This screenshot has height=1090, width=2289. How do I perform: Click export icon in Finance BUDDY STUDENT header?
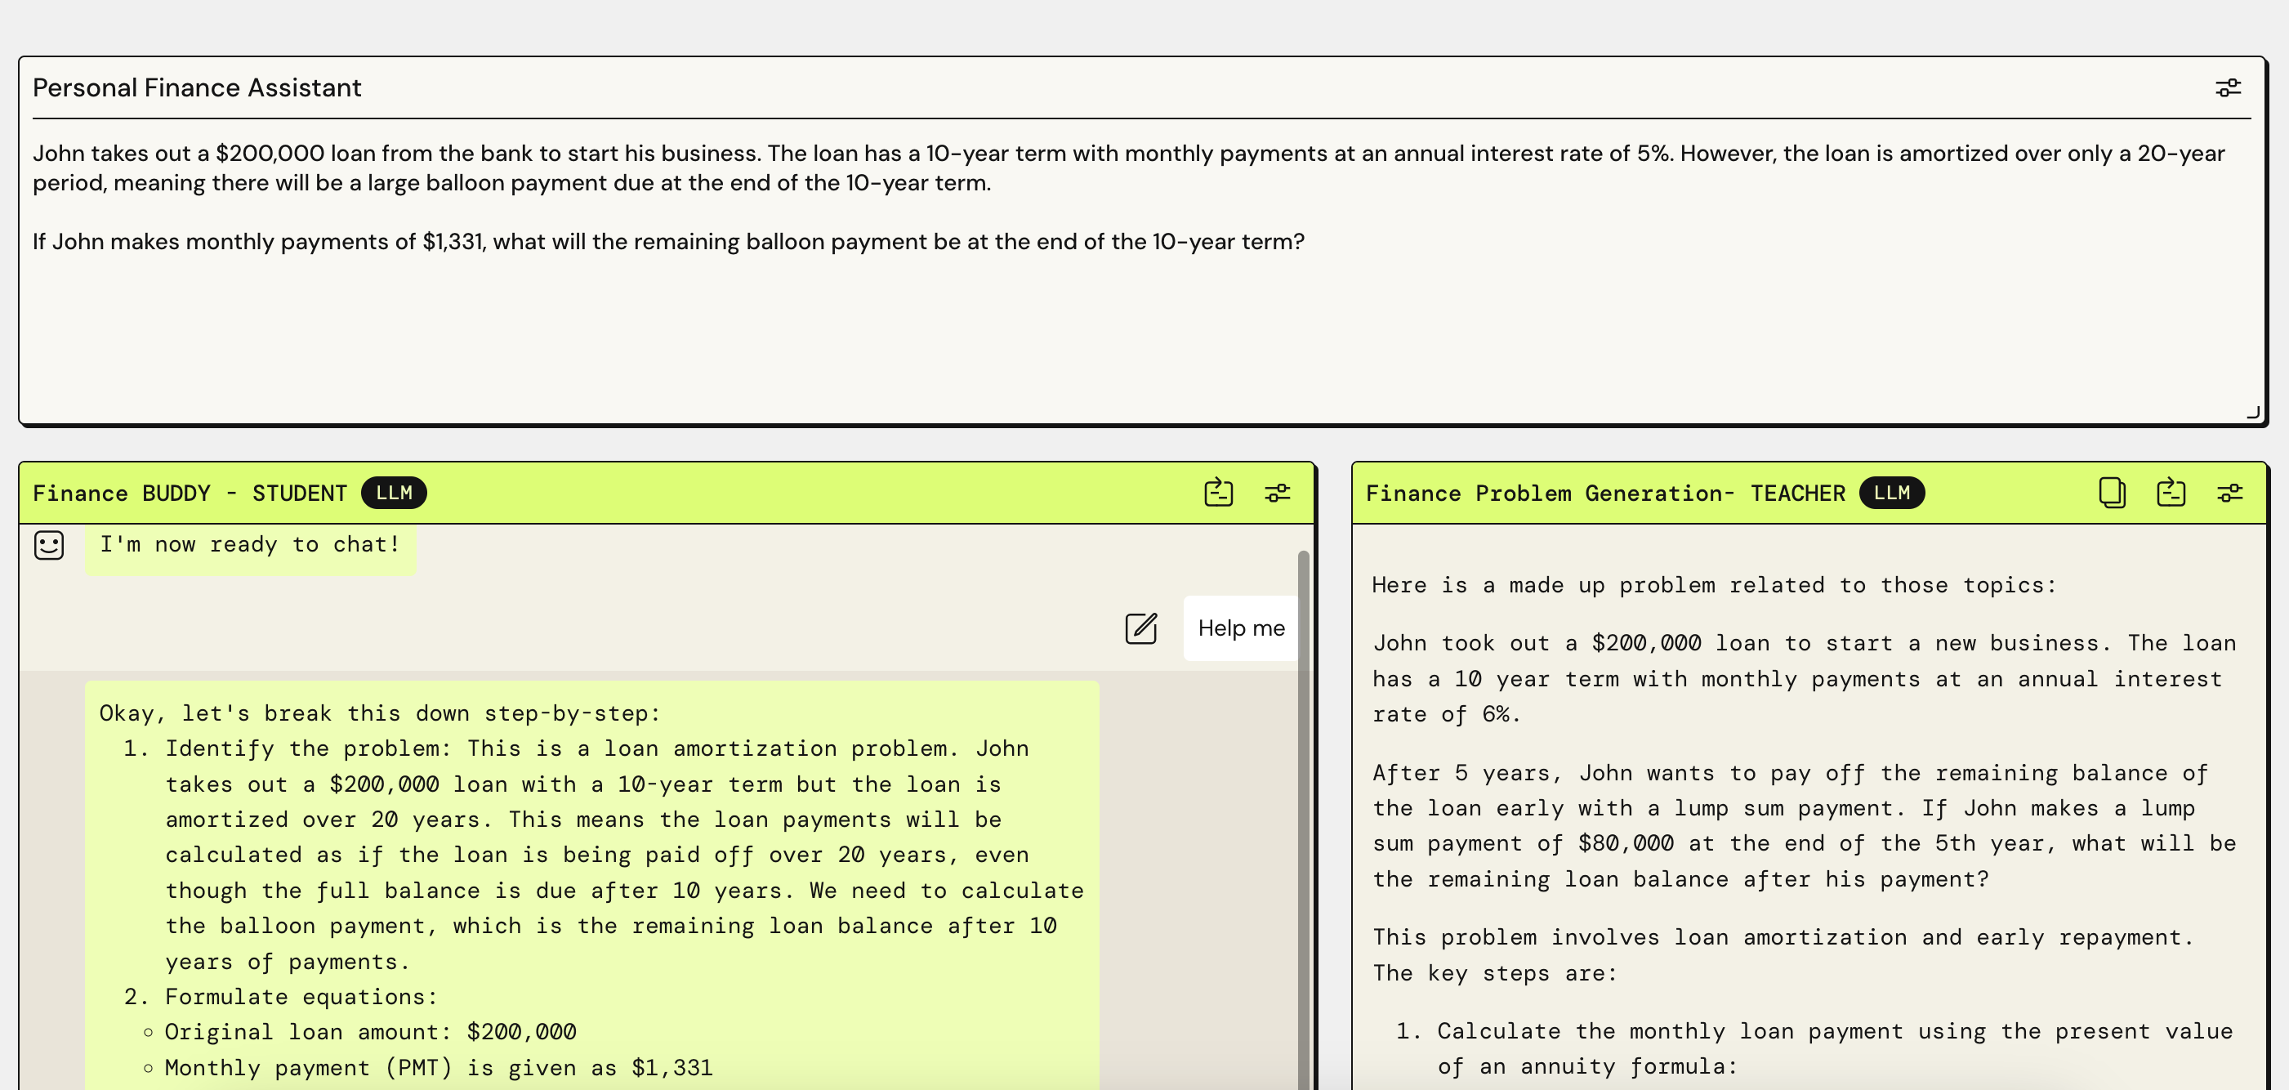point(1218,493)
